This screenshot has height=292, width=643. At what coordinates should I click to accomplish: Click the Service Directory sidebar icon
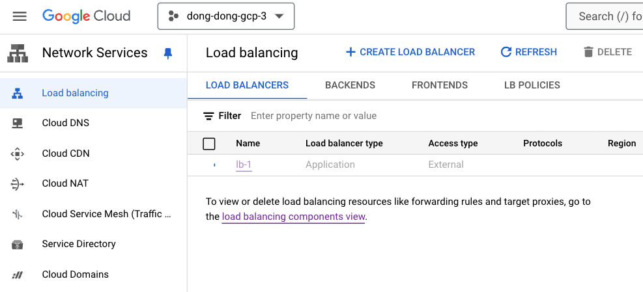(x=18, y=245)
